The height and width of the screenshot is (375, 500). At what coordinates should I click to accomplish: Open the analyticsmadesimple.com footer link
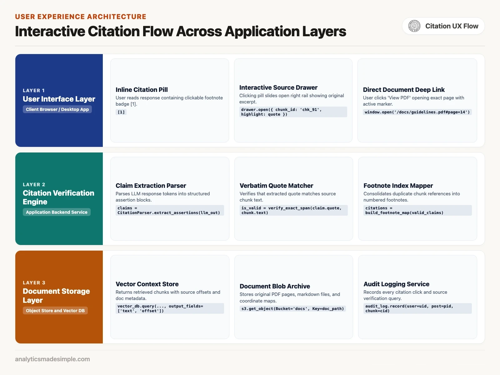52,359
